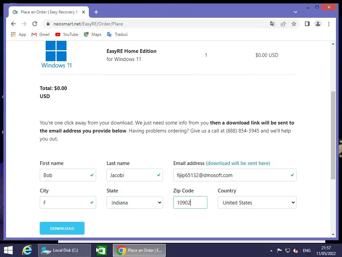The width and height of the screenshot is (342, 257).
Task: Click '(download will be sent here)' text
Action: click(238, 163)
